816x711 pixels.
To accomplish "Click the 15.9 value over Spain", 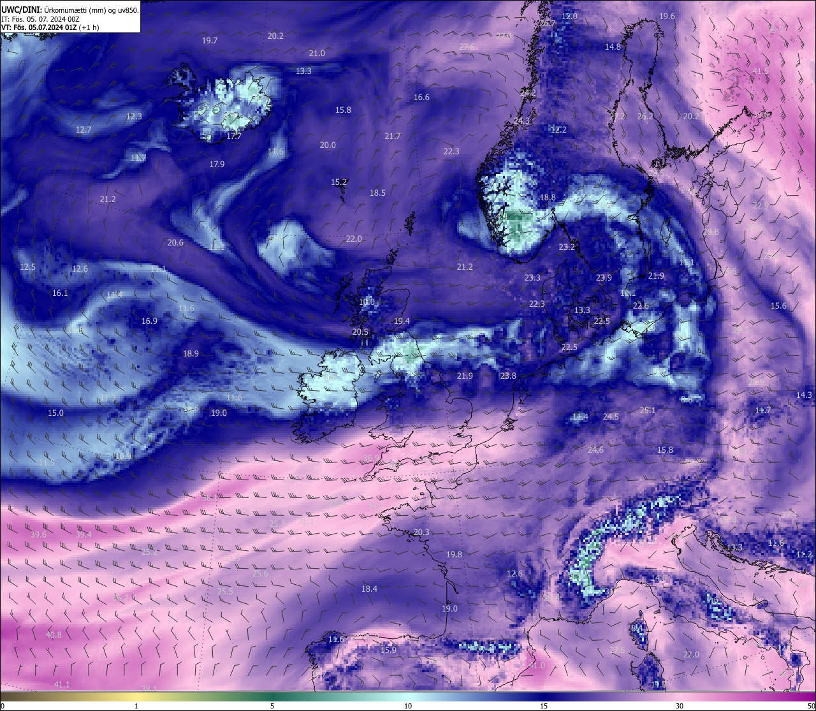I will click(388, 650).
